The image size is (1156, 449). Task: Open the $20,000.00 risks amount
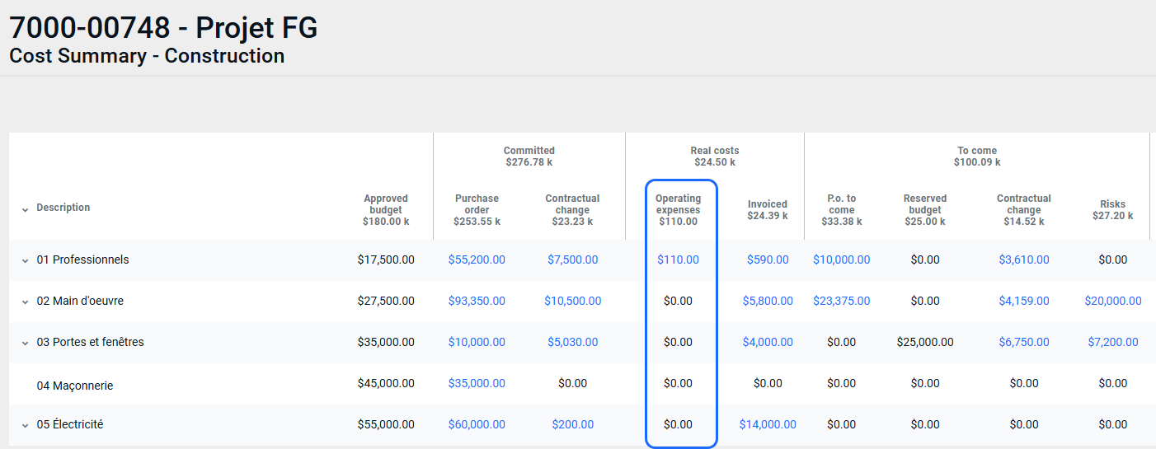tap(1113, 301)
